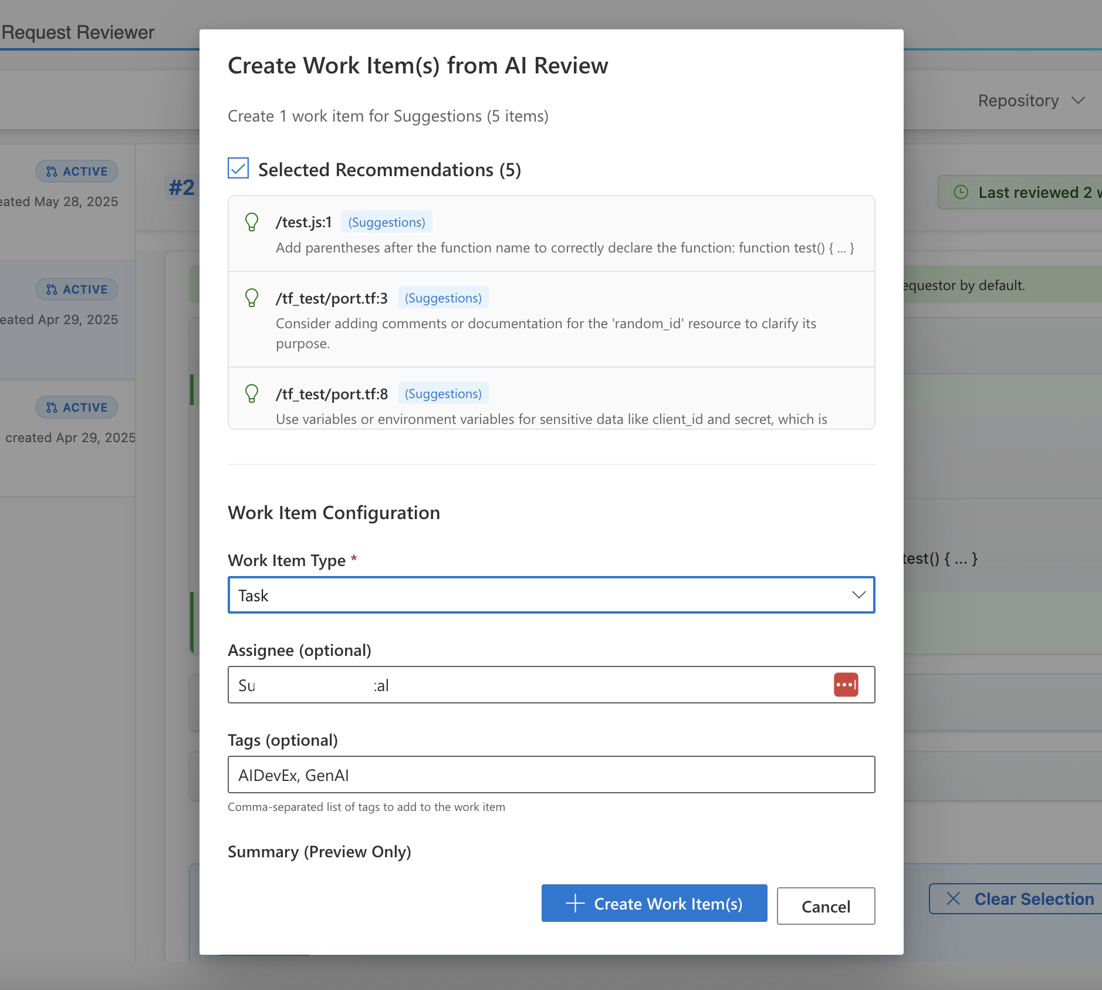Click the lightbulb icon beside /test.js:1
Screen dimensions: 1102x990
click(x=252, y=222)
